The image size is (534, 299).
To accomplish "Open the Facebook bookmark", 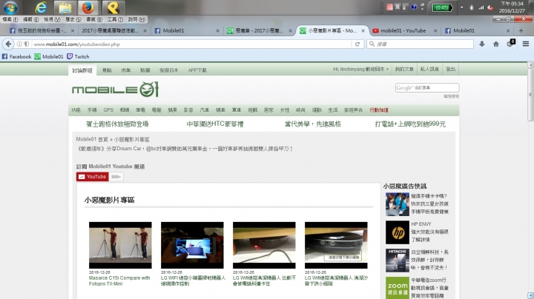I will pos(16,56).
